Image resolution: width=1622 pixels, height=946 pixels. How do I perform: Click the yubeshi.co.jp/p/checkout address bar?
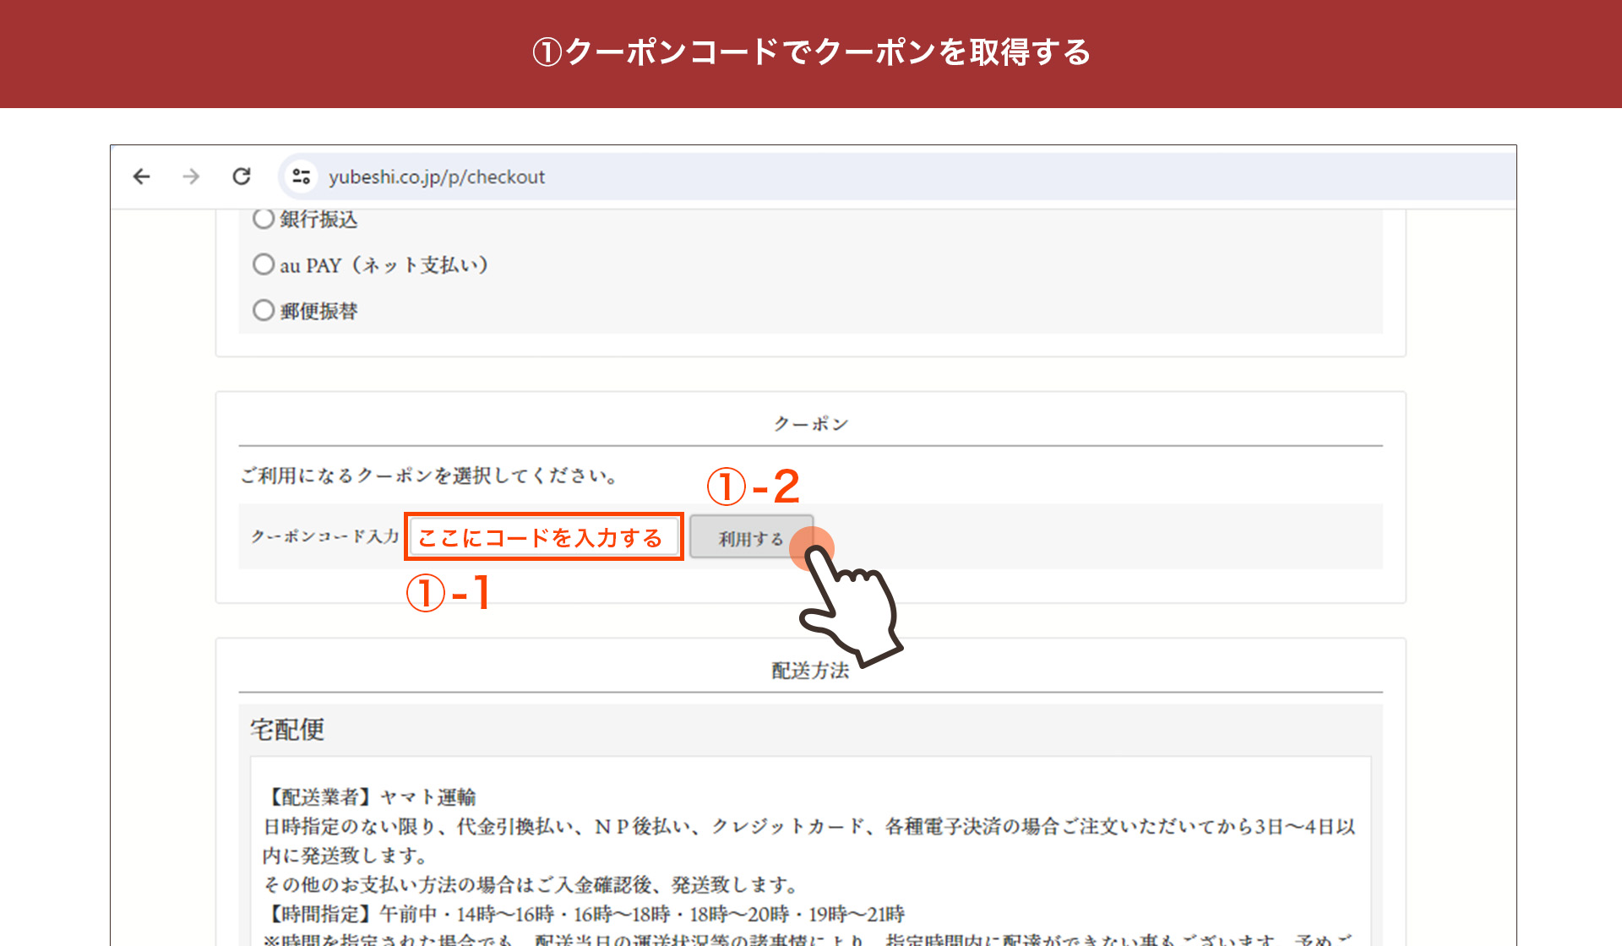click(438, 177)
